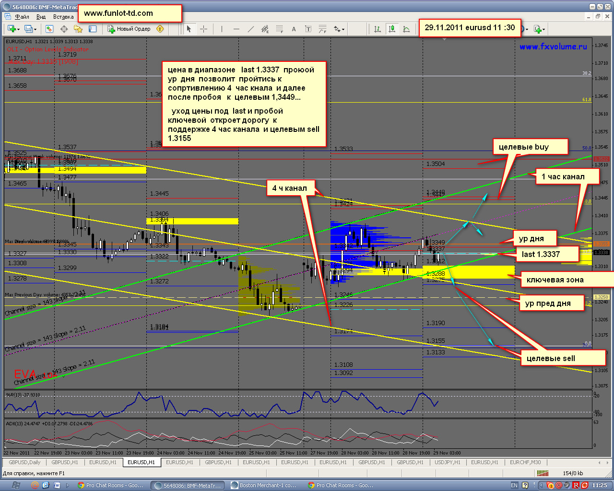Open the Вставка menu
614x491 pixels.
[x=63, y=17]
